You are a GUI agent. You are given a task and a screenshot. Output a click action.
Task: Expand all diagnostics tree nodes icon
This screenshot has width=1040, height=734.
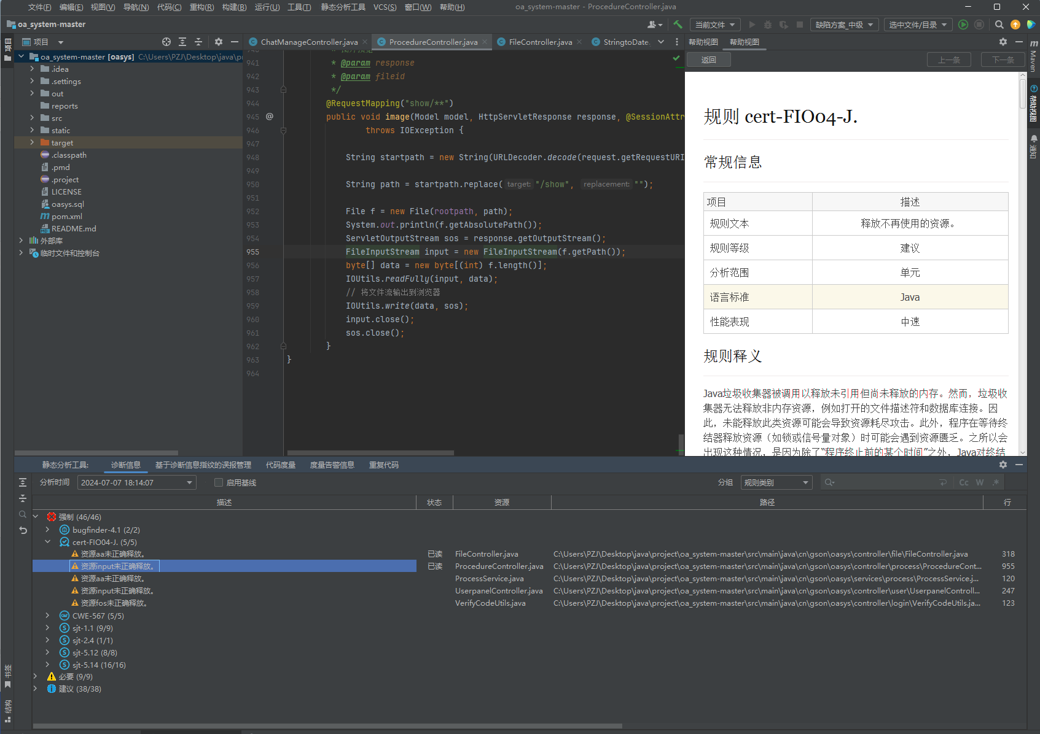(x=23, y=482)
